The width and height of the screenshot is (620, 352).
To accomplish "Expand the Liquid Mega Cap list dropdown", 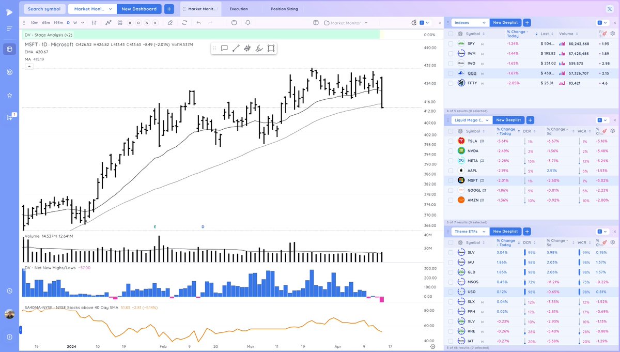I will 472,120.
